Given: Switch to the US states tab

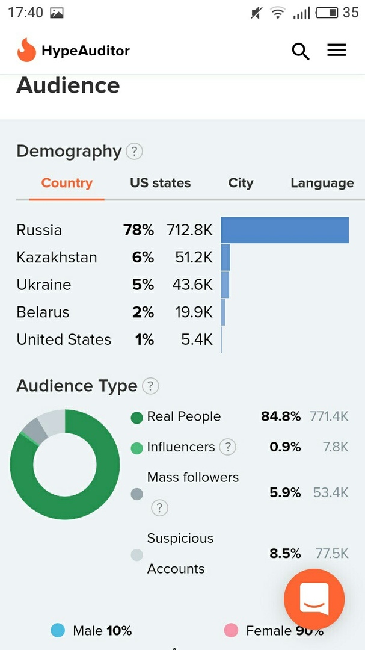Looking at the screenshot, I should tap(160, 183).
